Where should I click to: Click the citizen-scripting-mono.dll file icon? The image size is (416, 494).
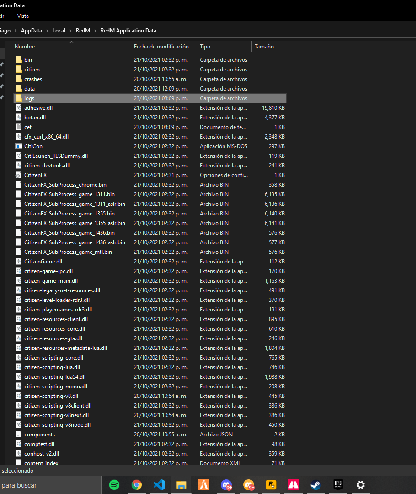tap(19, 386)
